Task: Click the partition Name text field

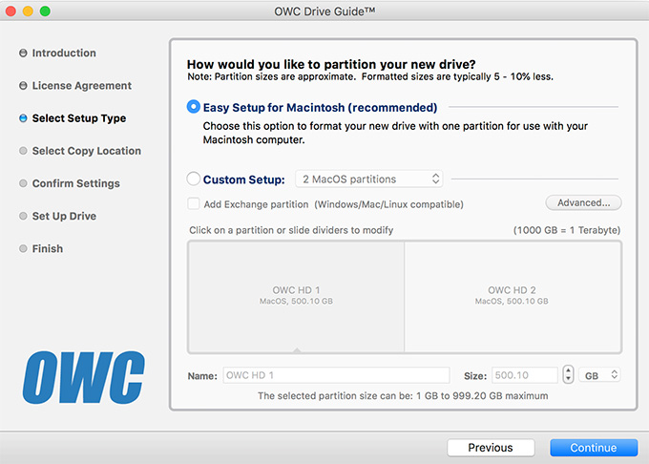Action: 336,375
